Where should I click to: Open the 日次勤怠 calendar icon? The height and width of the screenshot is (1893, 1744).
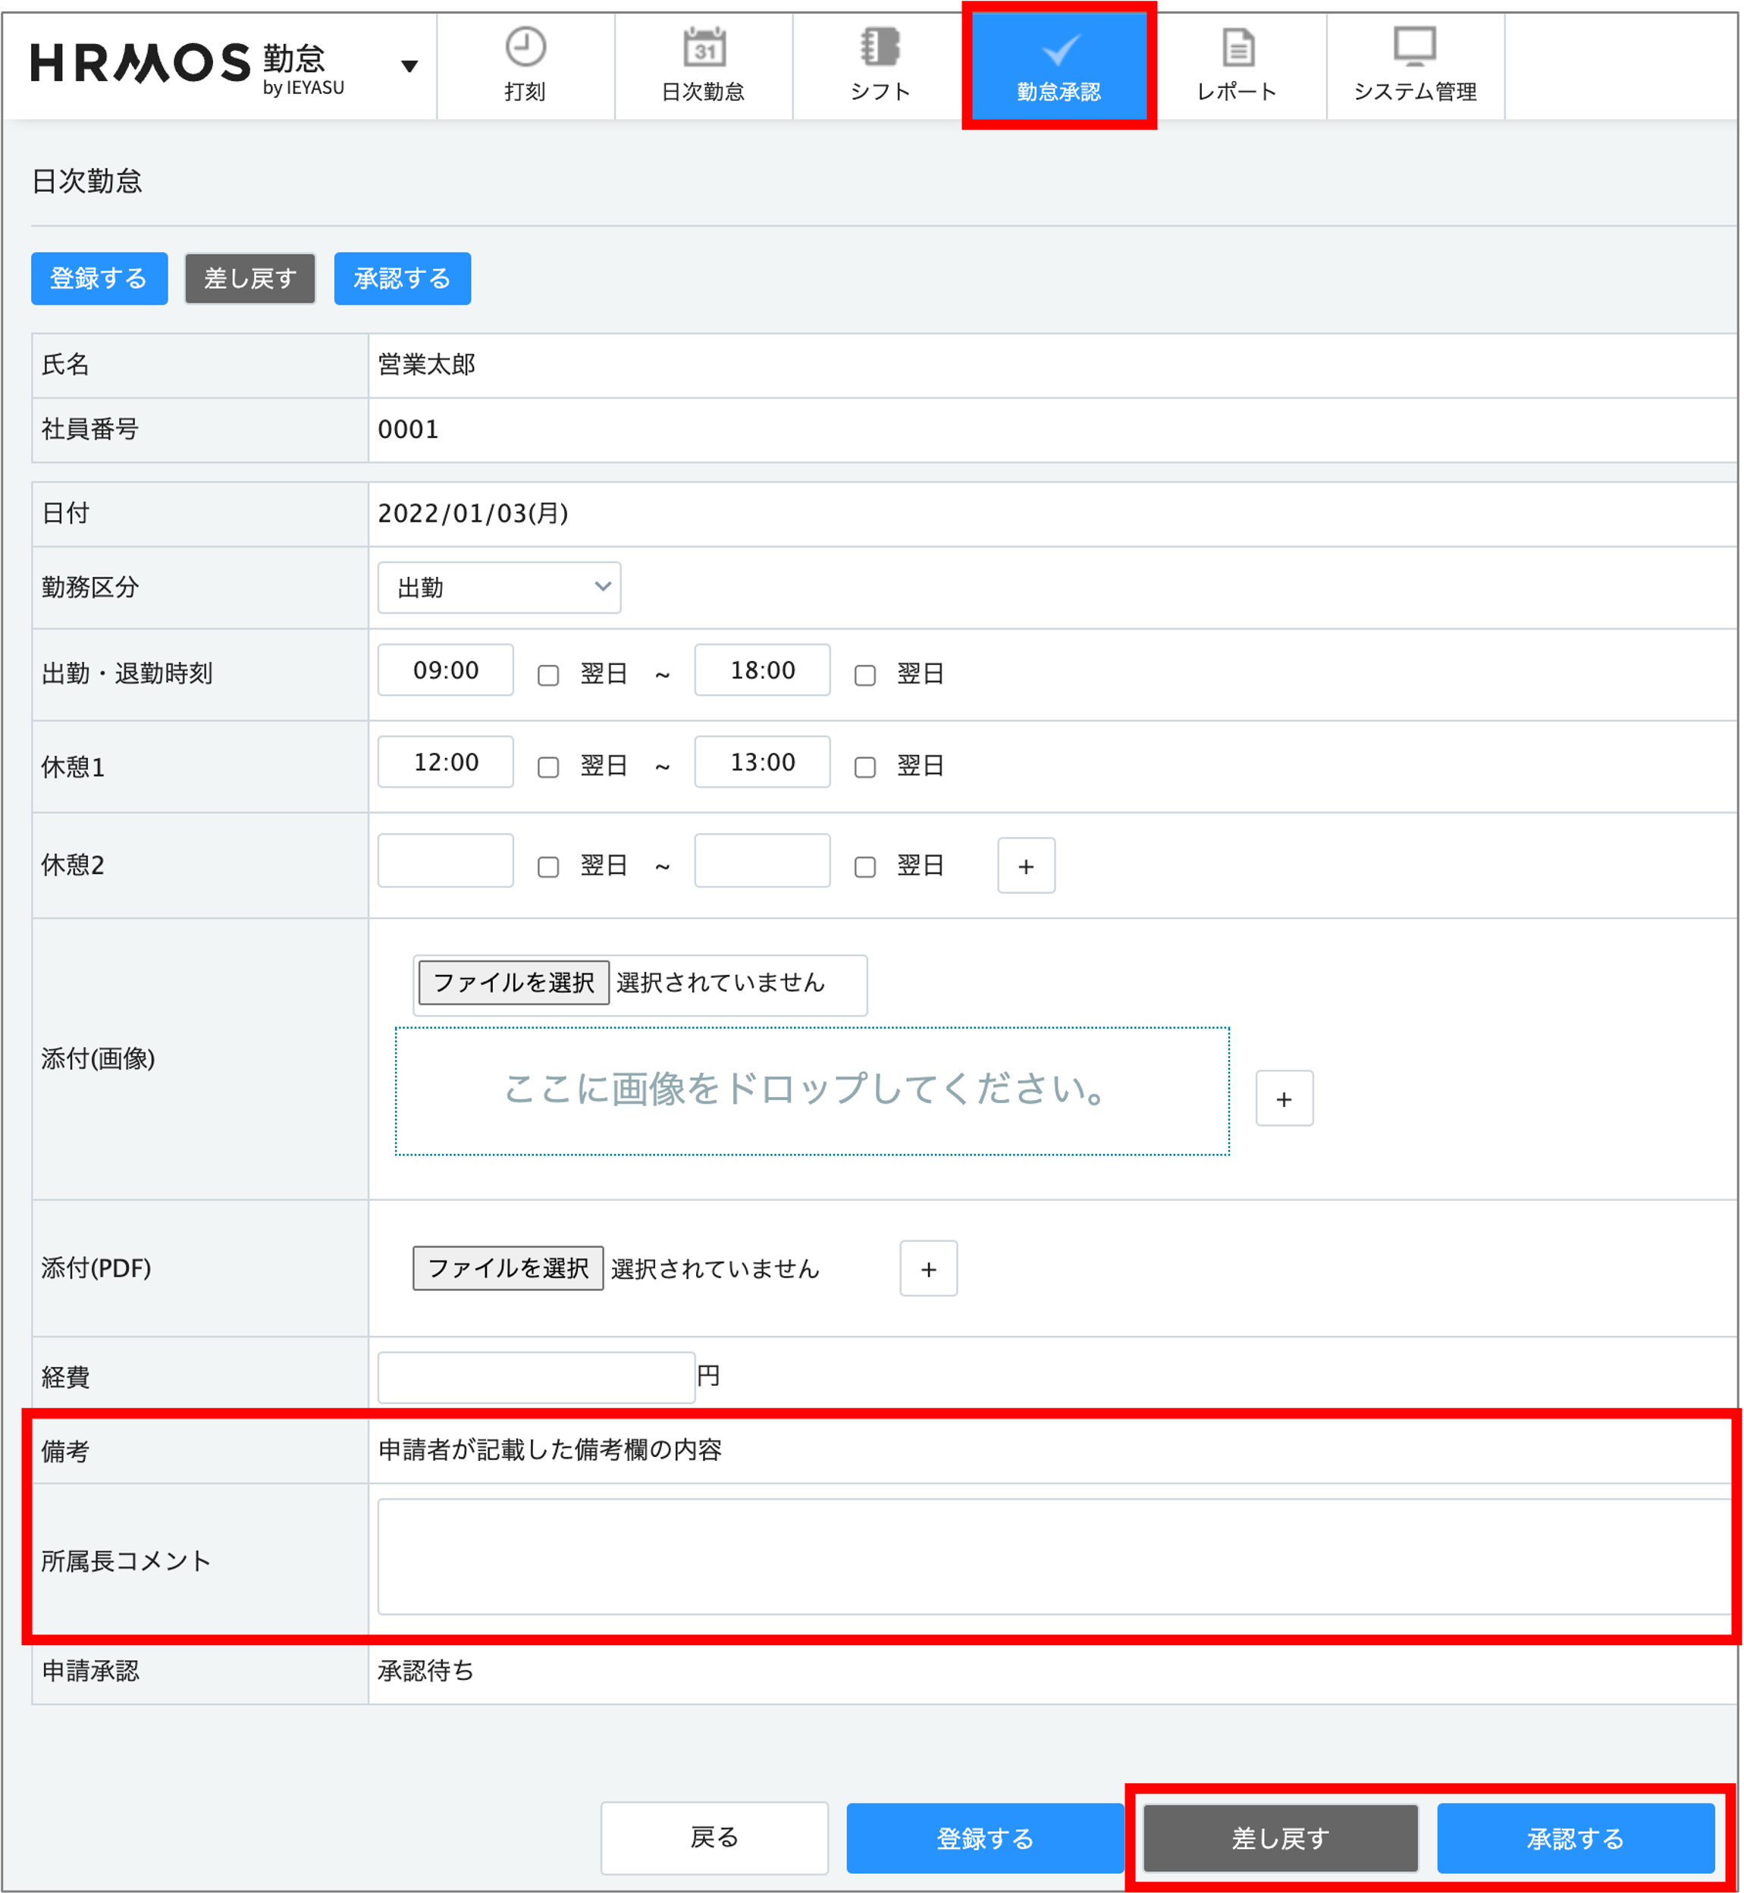pyautogui.click(x=703, y=47)
